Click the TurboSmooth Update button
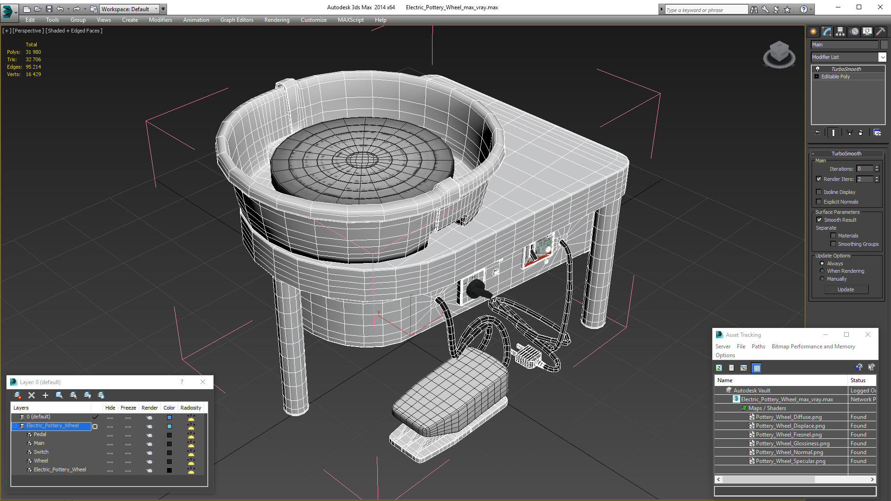This screenshot has width=891, height=501. [846, 289]
